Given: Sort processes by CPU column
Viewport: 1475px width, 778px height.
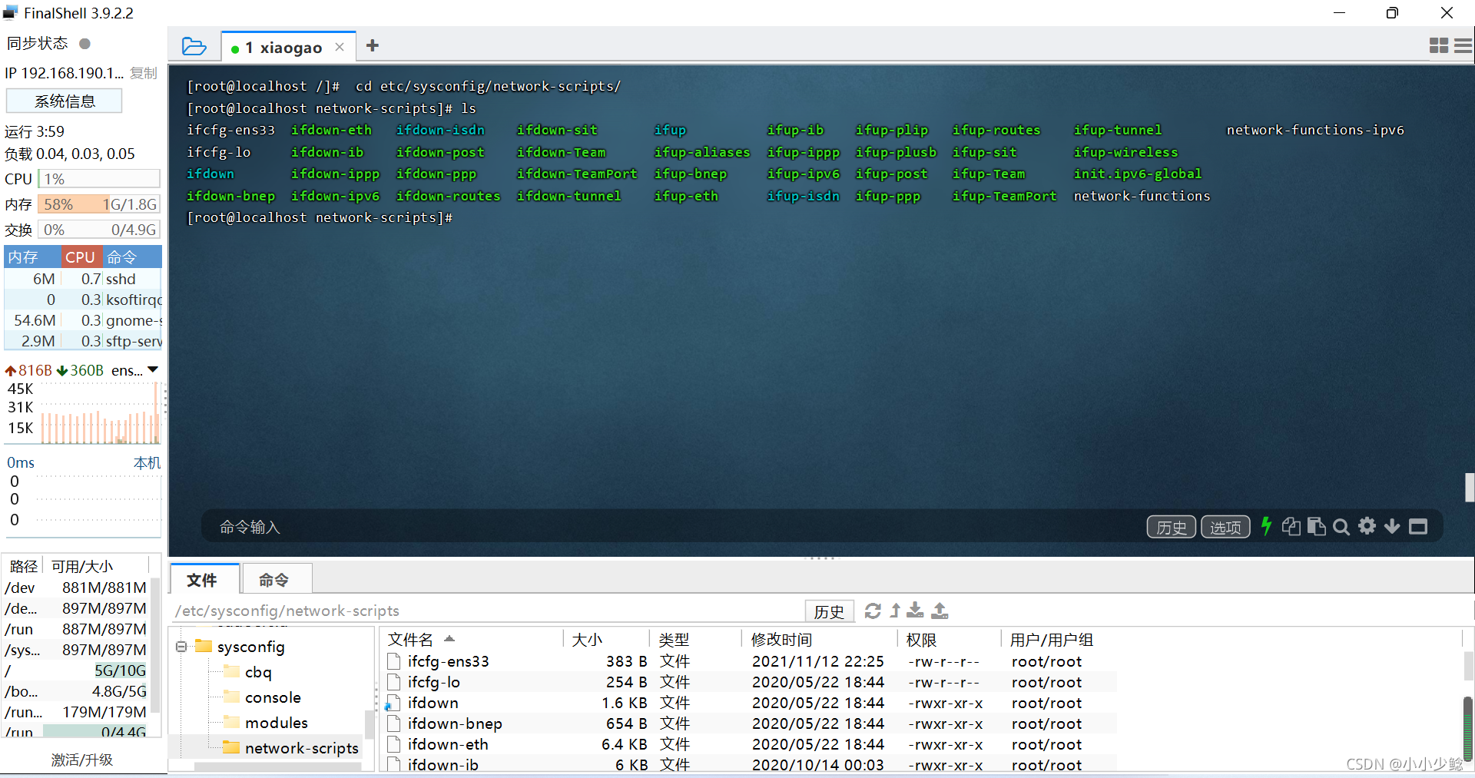Looking at the screenshot, I should pyautogui.click(x=80, y=257).
